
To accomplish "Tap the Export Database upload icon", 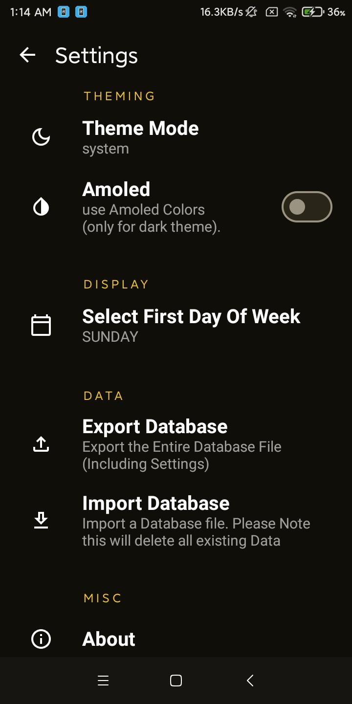I will tap(41, 444).
